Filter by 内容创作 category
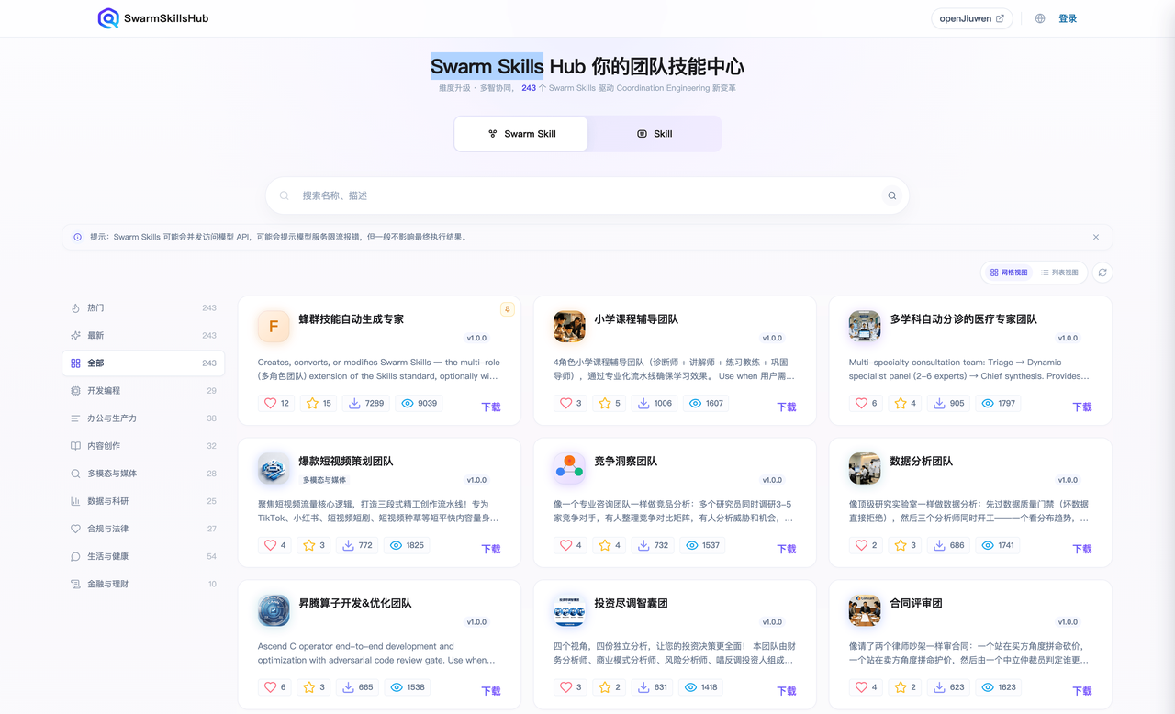The height and width of the screenshot is (714, 1175). pos(143,446)
